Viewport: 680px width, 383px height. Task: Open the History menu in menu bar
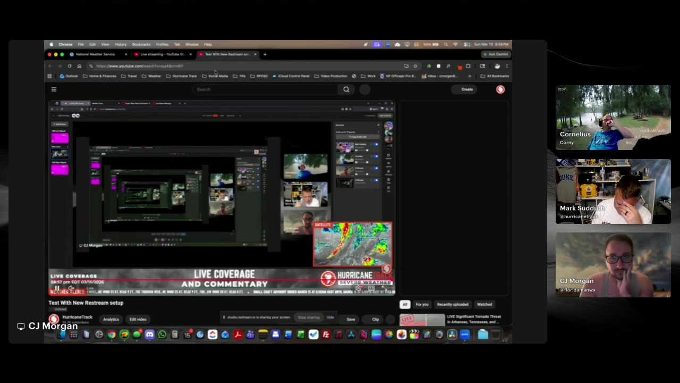pos(121,44)
